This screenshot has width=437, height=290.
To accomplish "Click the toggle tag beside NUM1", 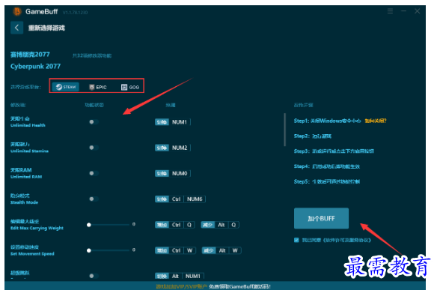I will (162, 122).
